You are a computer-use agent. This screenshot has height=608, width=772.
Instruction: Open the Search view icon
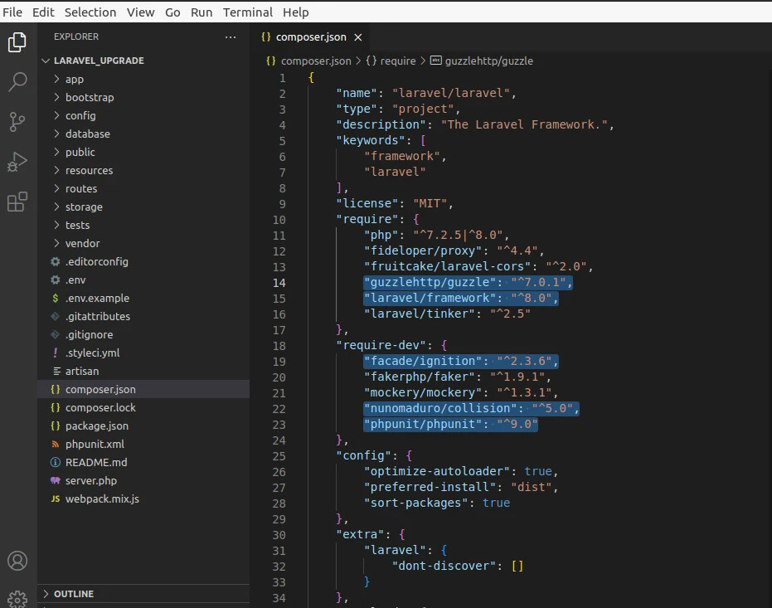tap(18, 81)
